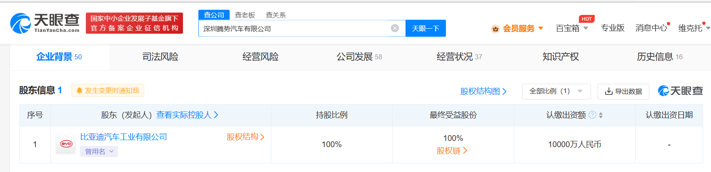Expand the 曾用名 dropdown

[99, 152]
